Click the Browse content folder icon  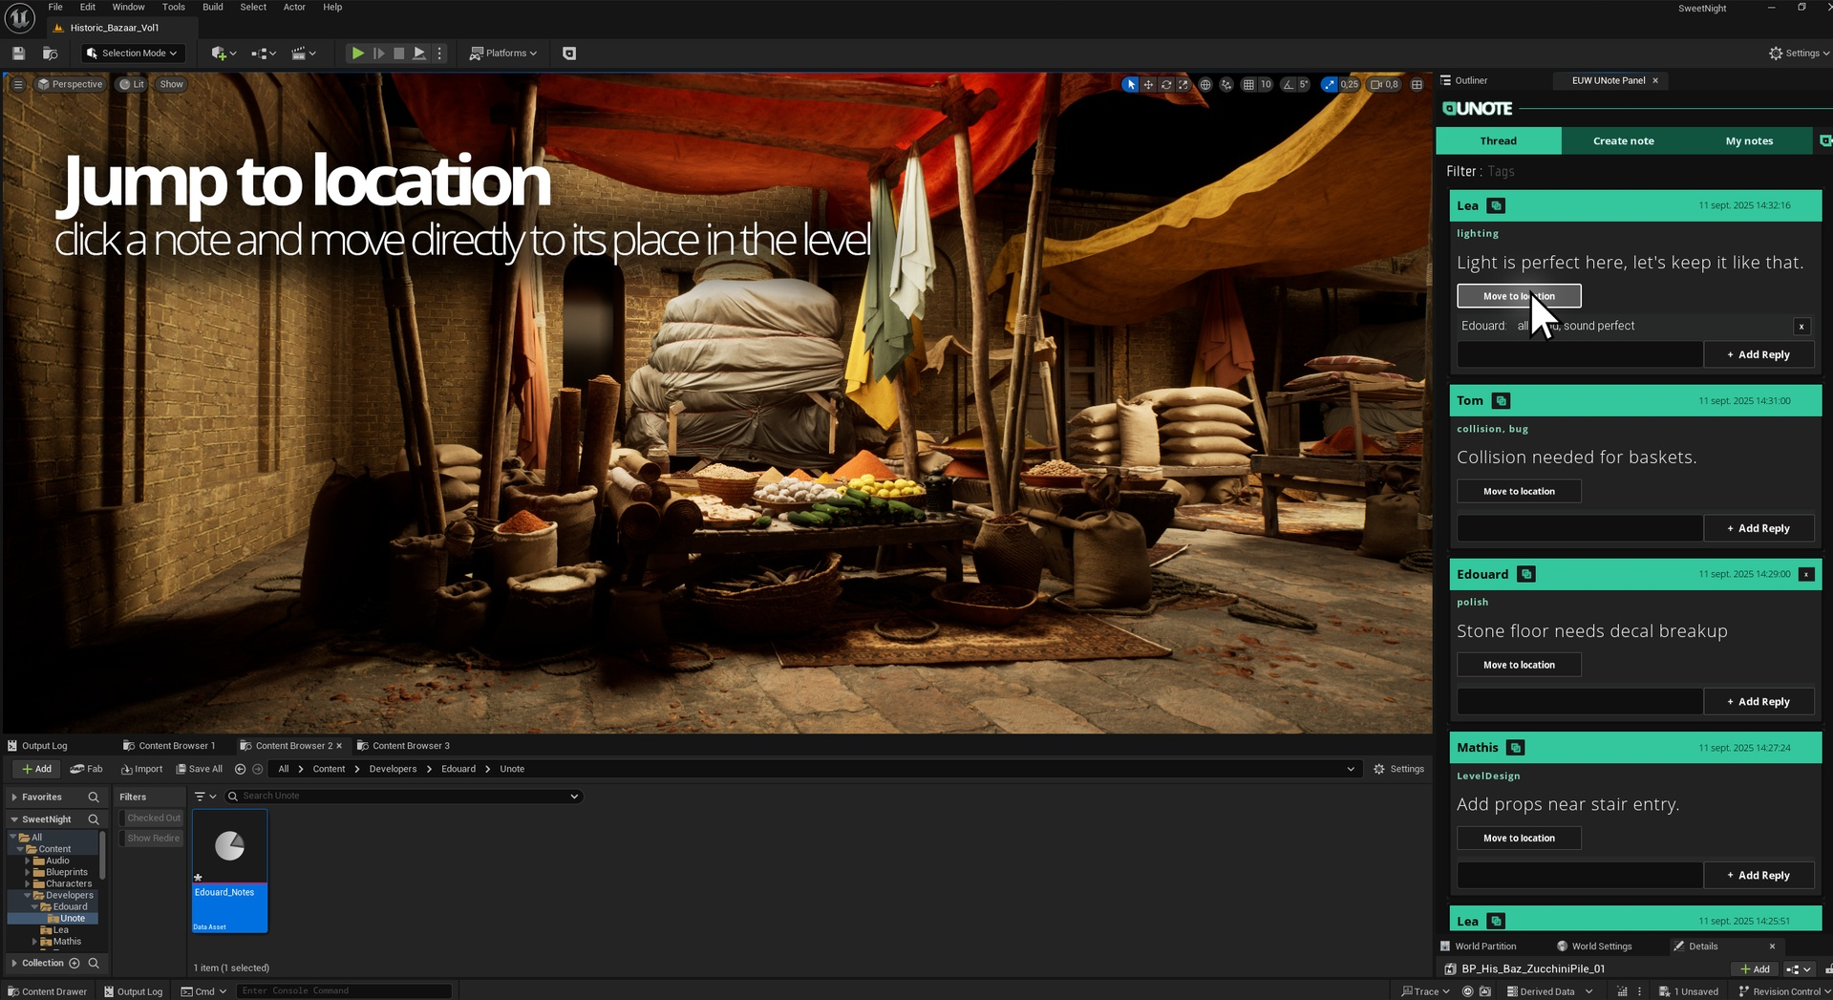coord(50,53)
